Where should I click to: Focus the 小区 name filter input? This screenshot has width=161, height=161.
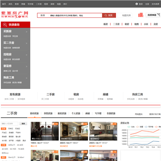[x=10, y=123]
